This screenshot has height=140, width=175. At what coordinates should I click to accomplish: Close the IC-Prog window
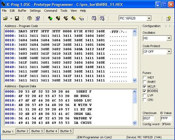pyautogui.click(x=171, y=4)
